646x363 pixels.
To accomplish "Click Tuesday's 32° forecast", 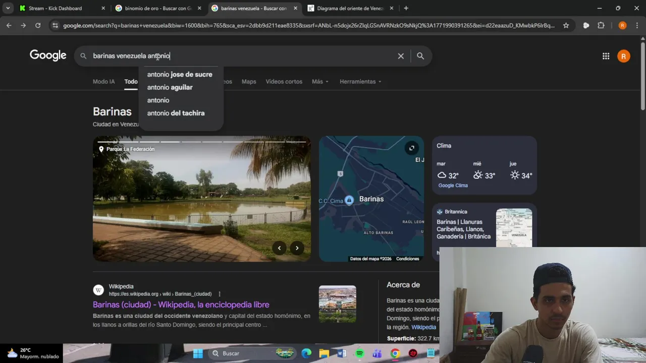I will tap(448, 171).
